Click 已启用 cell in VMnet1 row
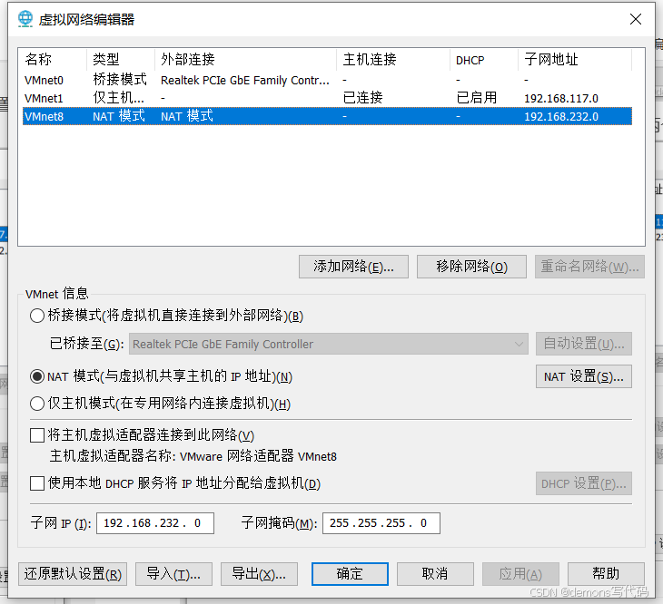Image resolution: width=663 pixels, height=604 pixels. (x=477, y=98)
